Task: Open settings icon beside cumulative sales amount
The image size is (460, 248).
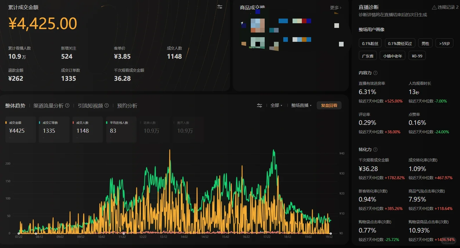Action: (x=220, y=7)
